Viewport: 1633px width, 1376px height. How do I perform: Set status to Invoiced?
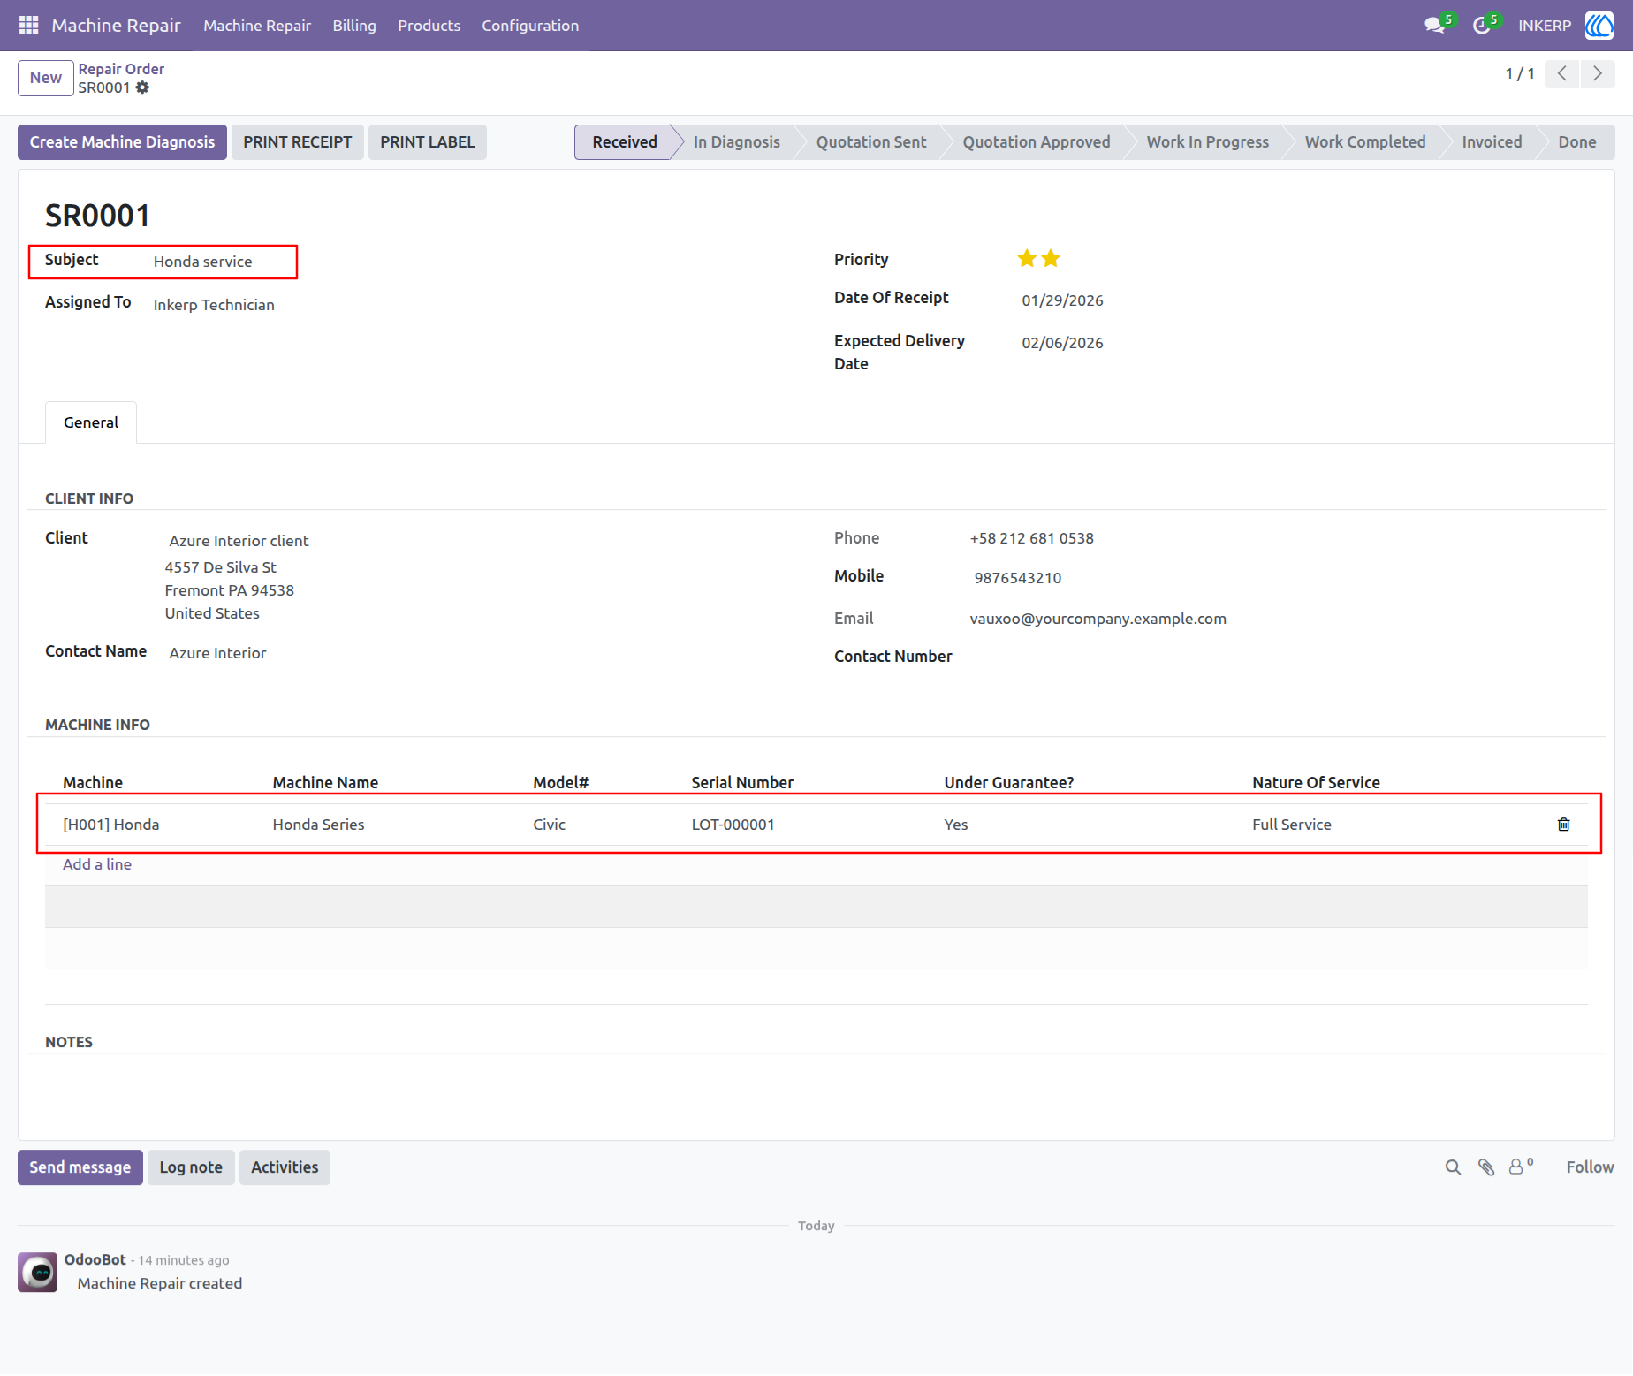coord(1492,142)
